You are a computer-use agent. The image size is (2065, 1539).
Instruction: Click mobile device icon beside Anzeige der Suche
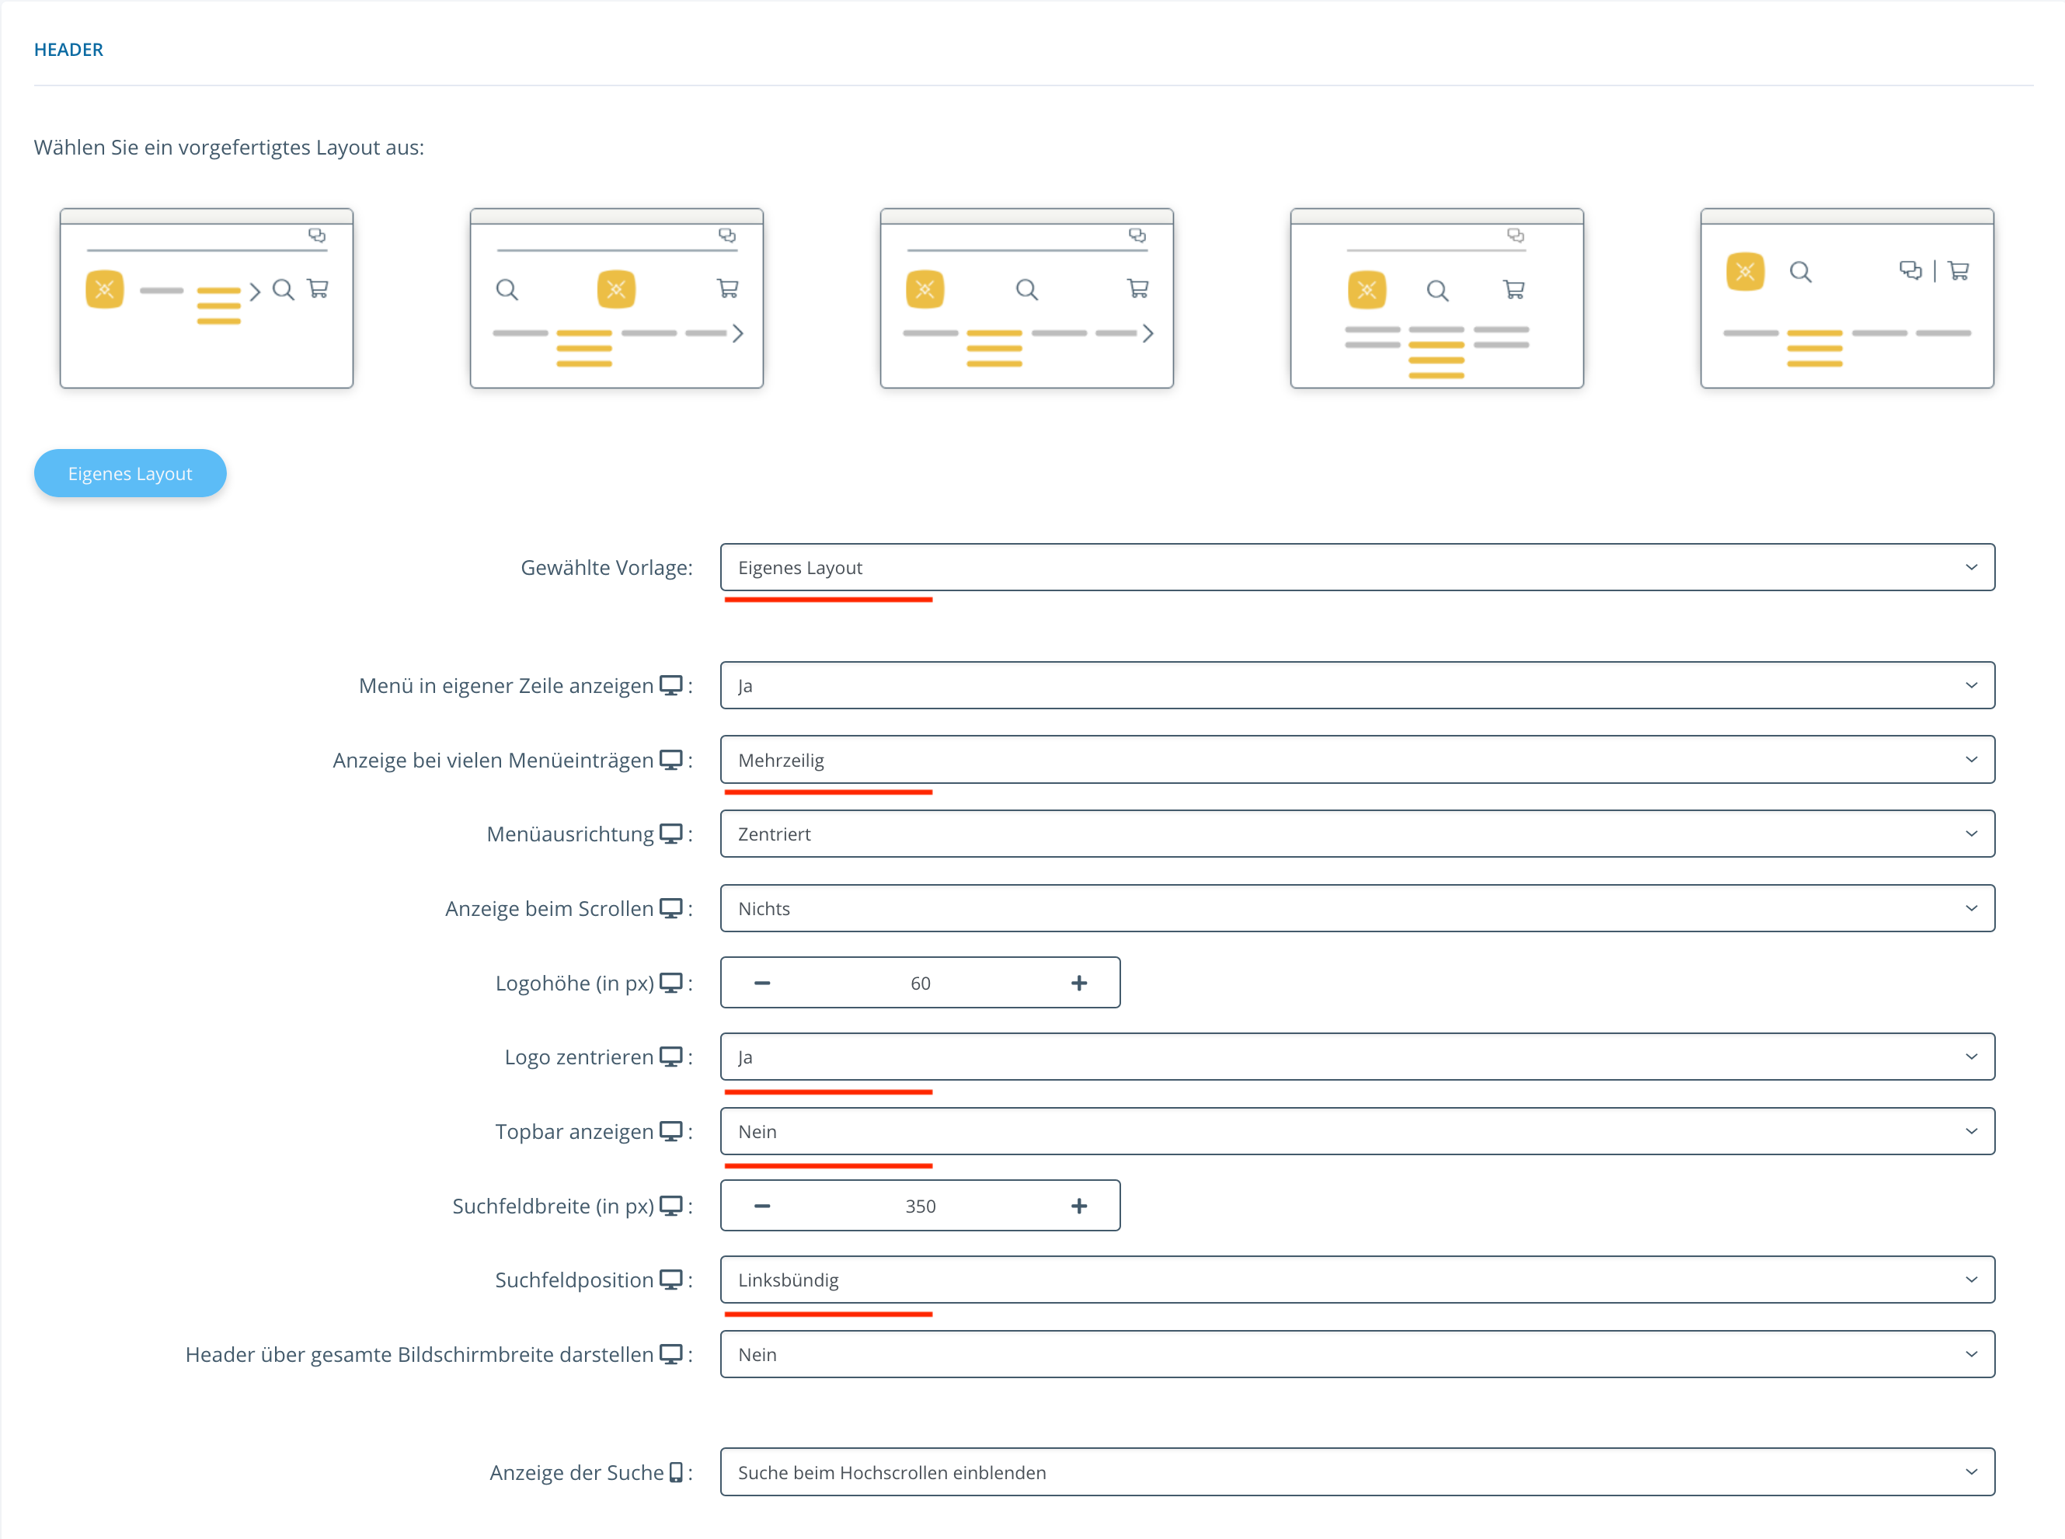[676, 1472]
